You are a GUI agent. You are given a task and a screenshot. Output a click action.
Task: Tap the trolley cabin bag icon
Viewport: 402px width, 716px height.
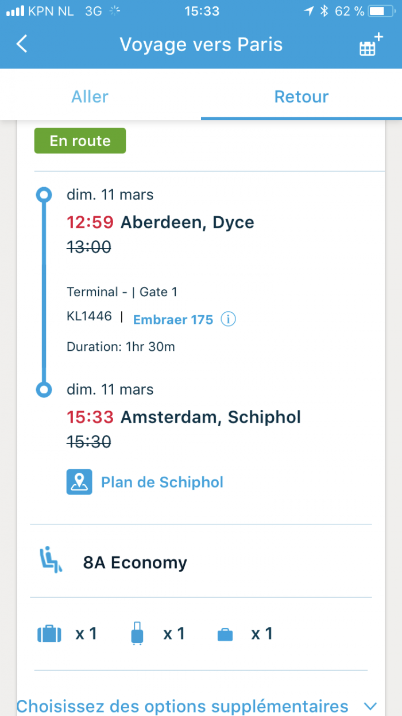[137, 634]
